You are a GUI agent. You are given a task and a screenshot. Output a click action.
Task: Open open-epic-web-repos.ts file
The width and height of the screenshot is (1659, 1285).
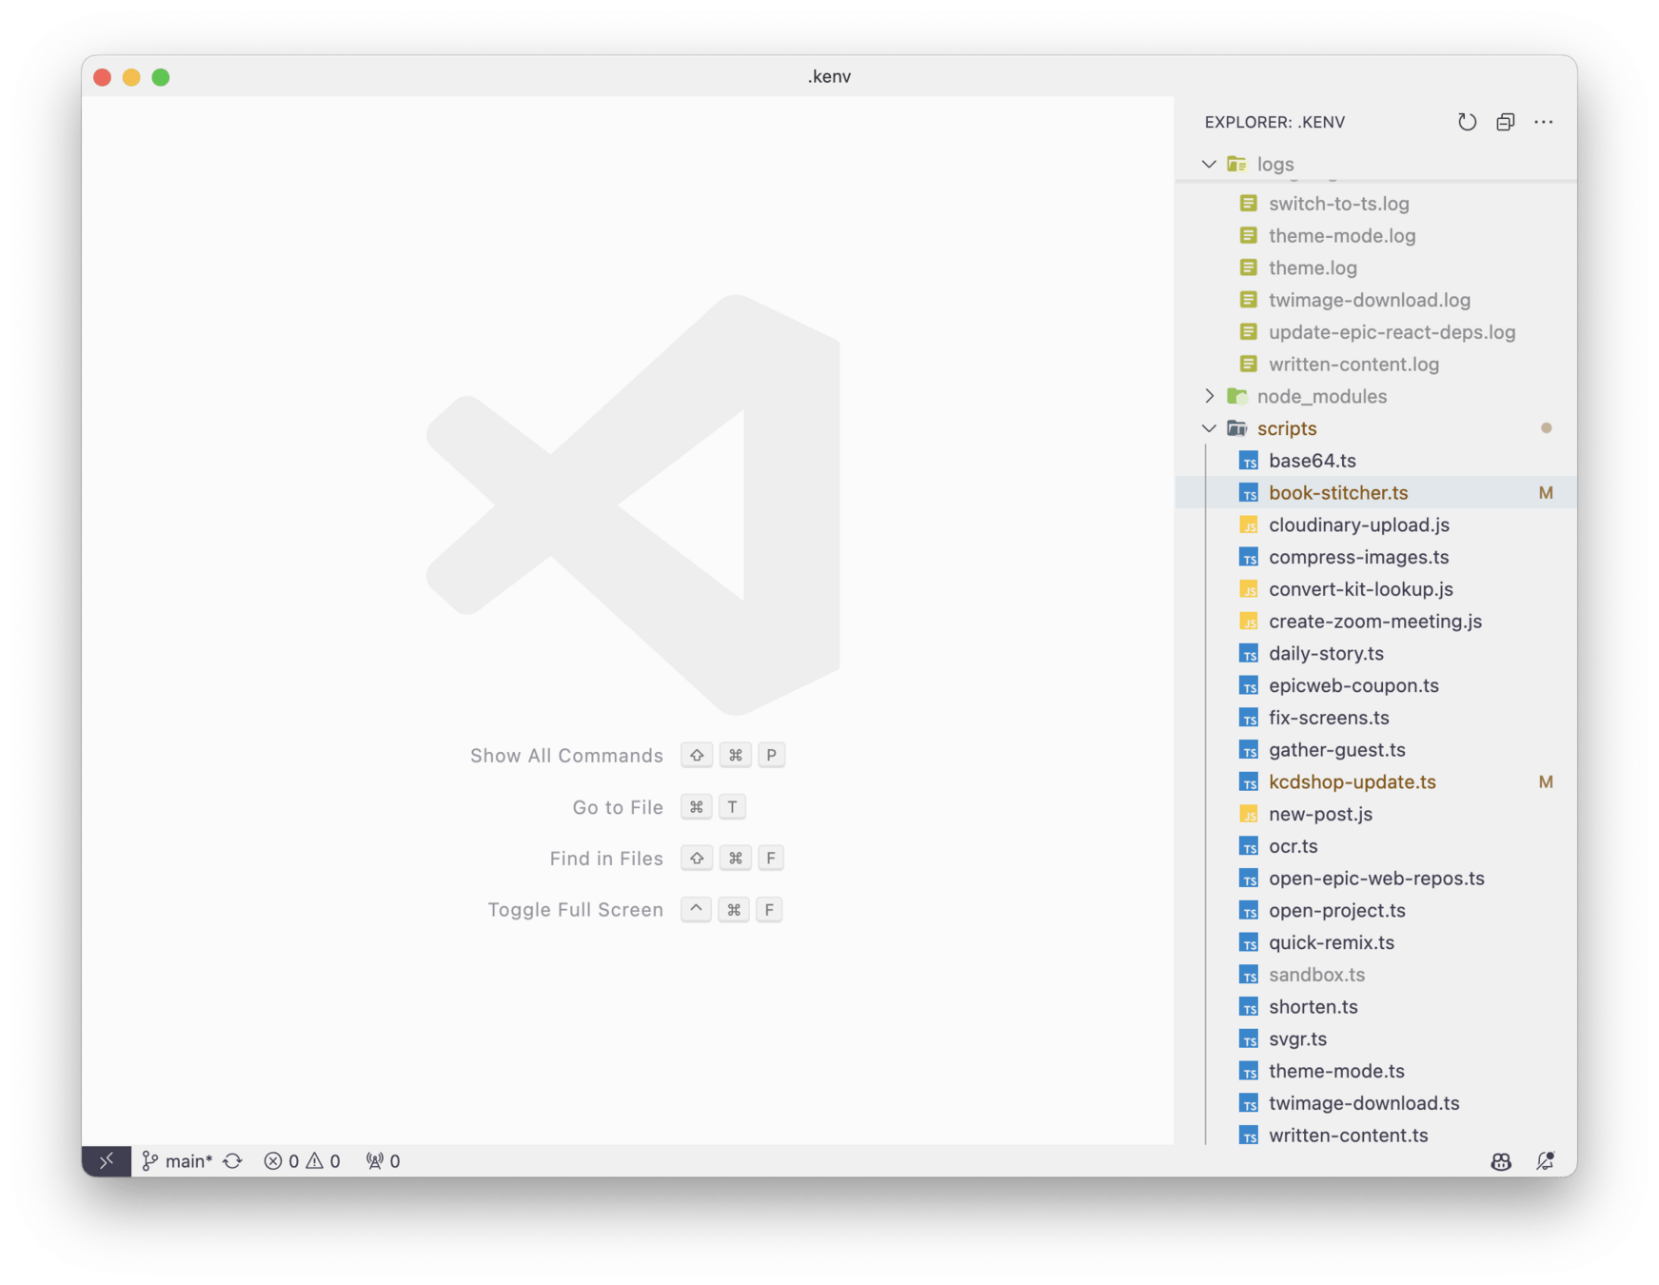pos(1376,879)
